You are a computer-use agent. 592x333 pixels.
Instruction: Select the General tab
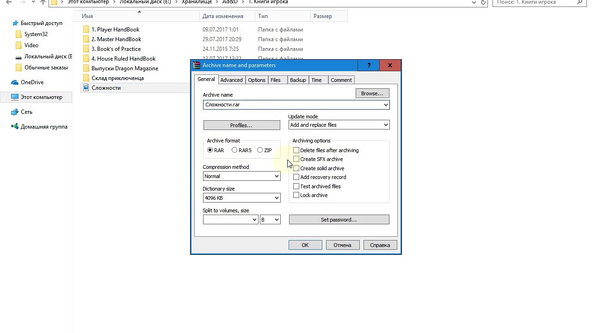[x=206, y=79]
